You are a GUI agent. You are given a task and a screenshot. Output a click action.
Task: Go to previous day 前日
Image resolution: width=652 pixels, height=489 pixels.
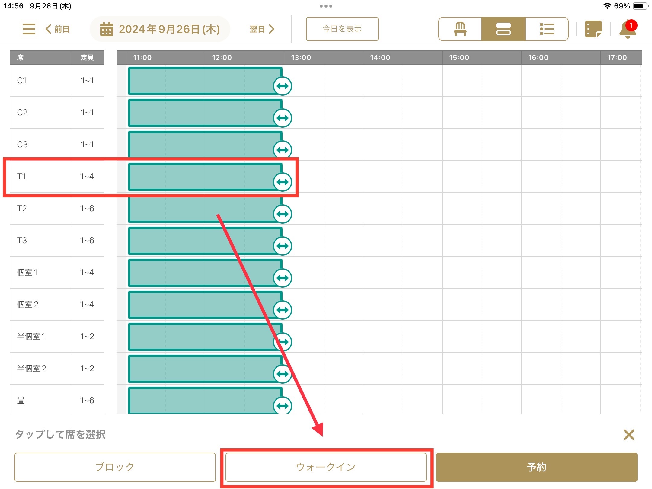coord(57,29)
